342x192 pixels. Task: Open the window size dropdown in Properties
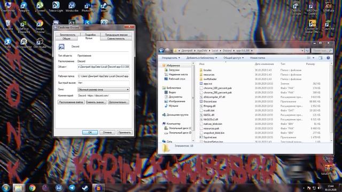(x=104, y=90)
